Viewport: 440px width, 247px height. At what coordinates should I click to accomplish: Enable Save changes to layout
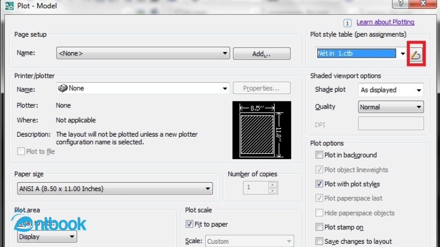(x=319, y=241)
